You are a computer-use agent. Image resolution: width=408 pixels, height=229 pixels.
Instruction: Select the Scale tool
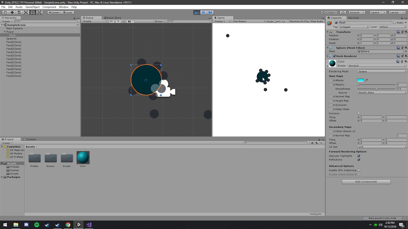click(26, 12)
